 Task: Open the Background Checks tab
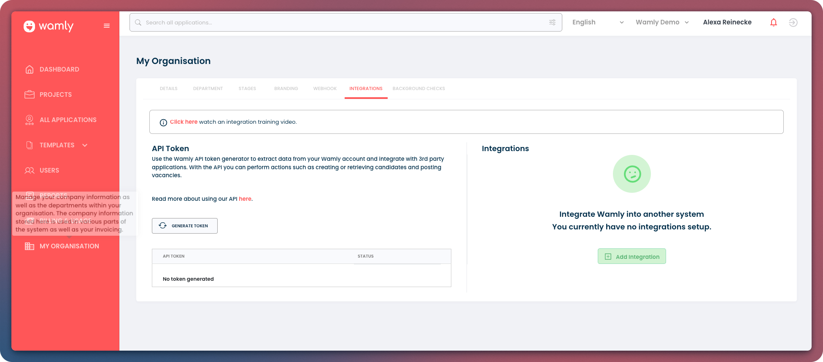point(418,89)
